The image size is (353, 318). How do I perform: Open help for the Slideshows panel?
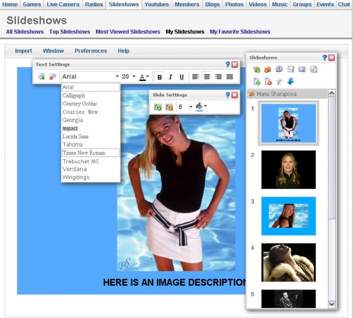pyautogui.click(x=324, y=58)
